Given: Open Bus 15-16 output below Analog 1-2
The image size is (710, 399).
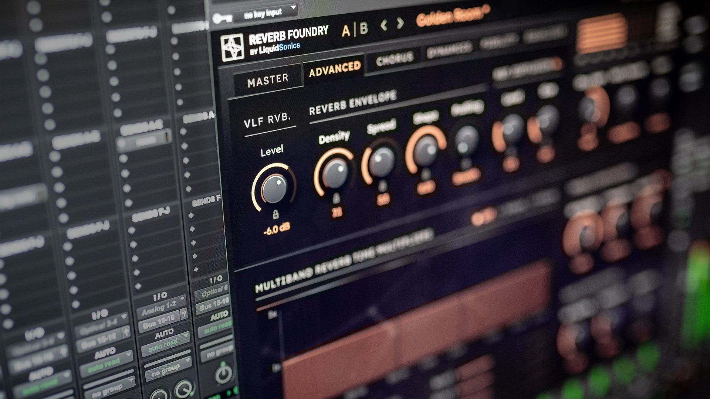Looking at the screenshot, I should click(x=159, y=321).
